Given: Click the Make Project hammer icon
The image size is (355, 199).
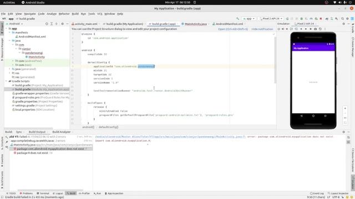Looking at the screenshot, I should coord(237,19).
